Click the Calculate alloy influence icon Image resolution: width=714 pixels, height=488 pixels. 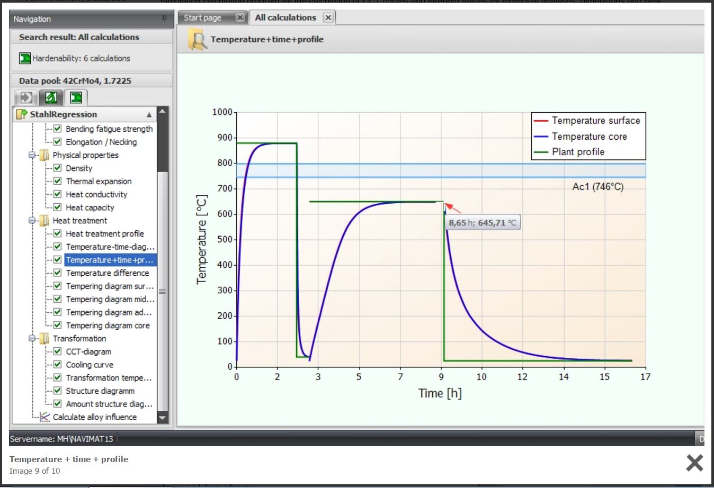[x=45, y=417]
